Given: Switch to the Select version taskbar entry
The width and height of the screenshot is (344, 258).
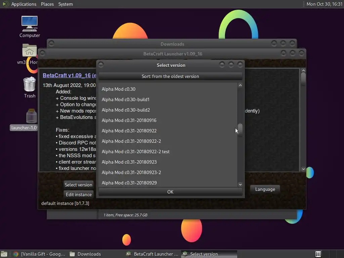Looking at the screenshot, I should pos(209,254).
